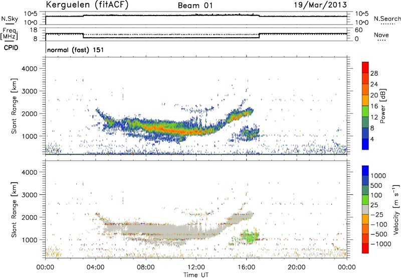Click the "16:00" time axis label
Viewport: 401px width, 278px height.
point(246,267)
